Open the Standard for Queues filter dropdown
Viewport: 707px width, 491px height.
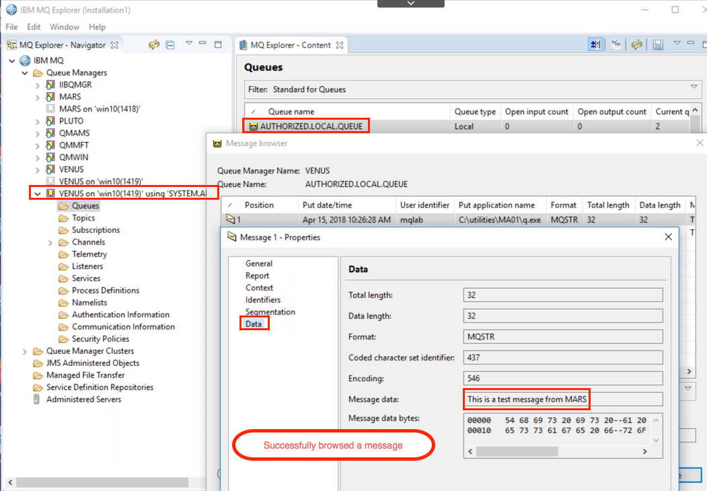[694, 87]
